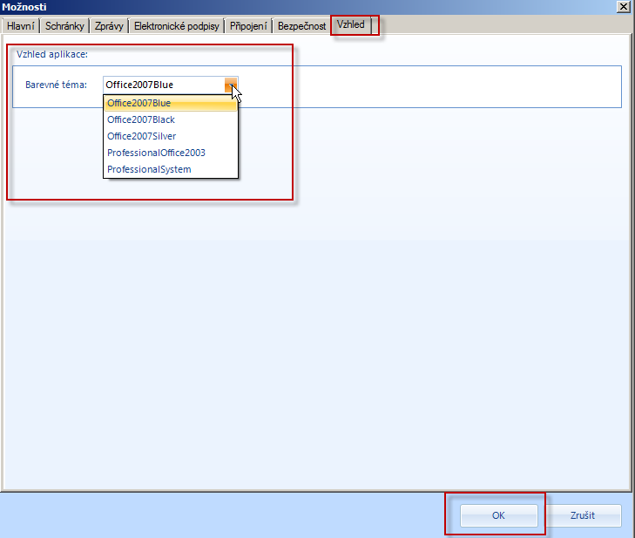Go to the Zprávy tab

[x=109, y=26]
